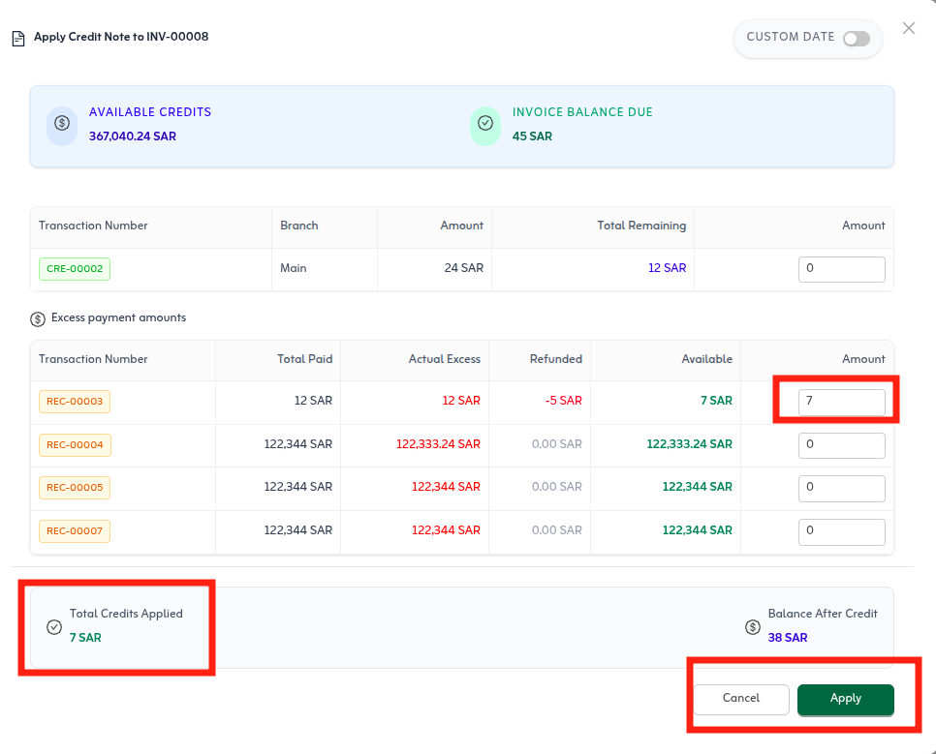This screenshot has height=754, width=936.
Task: Click the Refunded column header
Action: pos(556,359)
